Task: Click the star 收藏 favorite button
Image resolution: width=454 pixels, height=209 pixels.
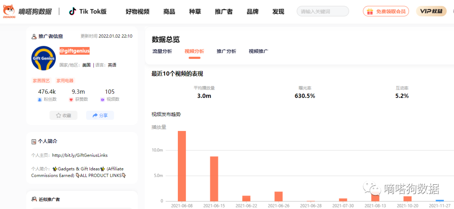Action: pos(63,115)
